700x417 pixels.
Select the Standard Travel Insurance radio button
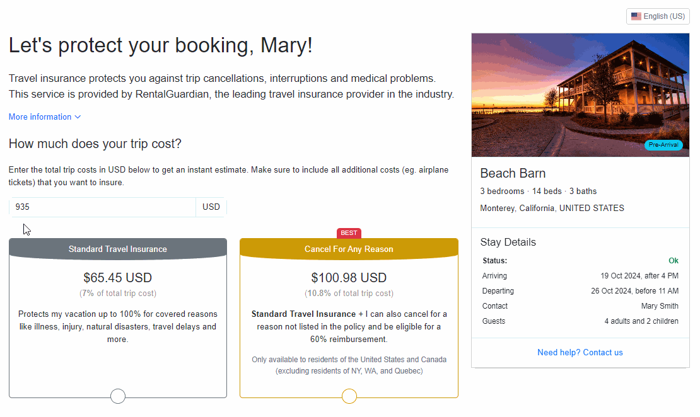coord(118,396)
